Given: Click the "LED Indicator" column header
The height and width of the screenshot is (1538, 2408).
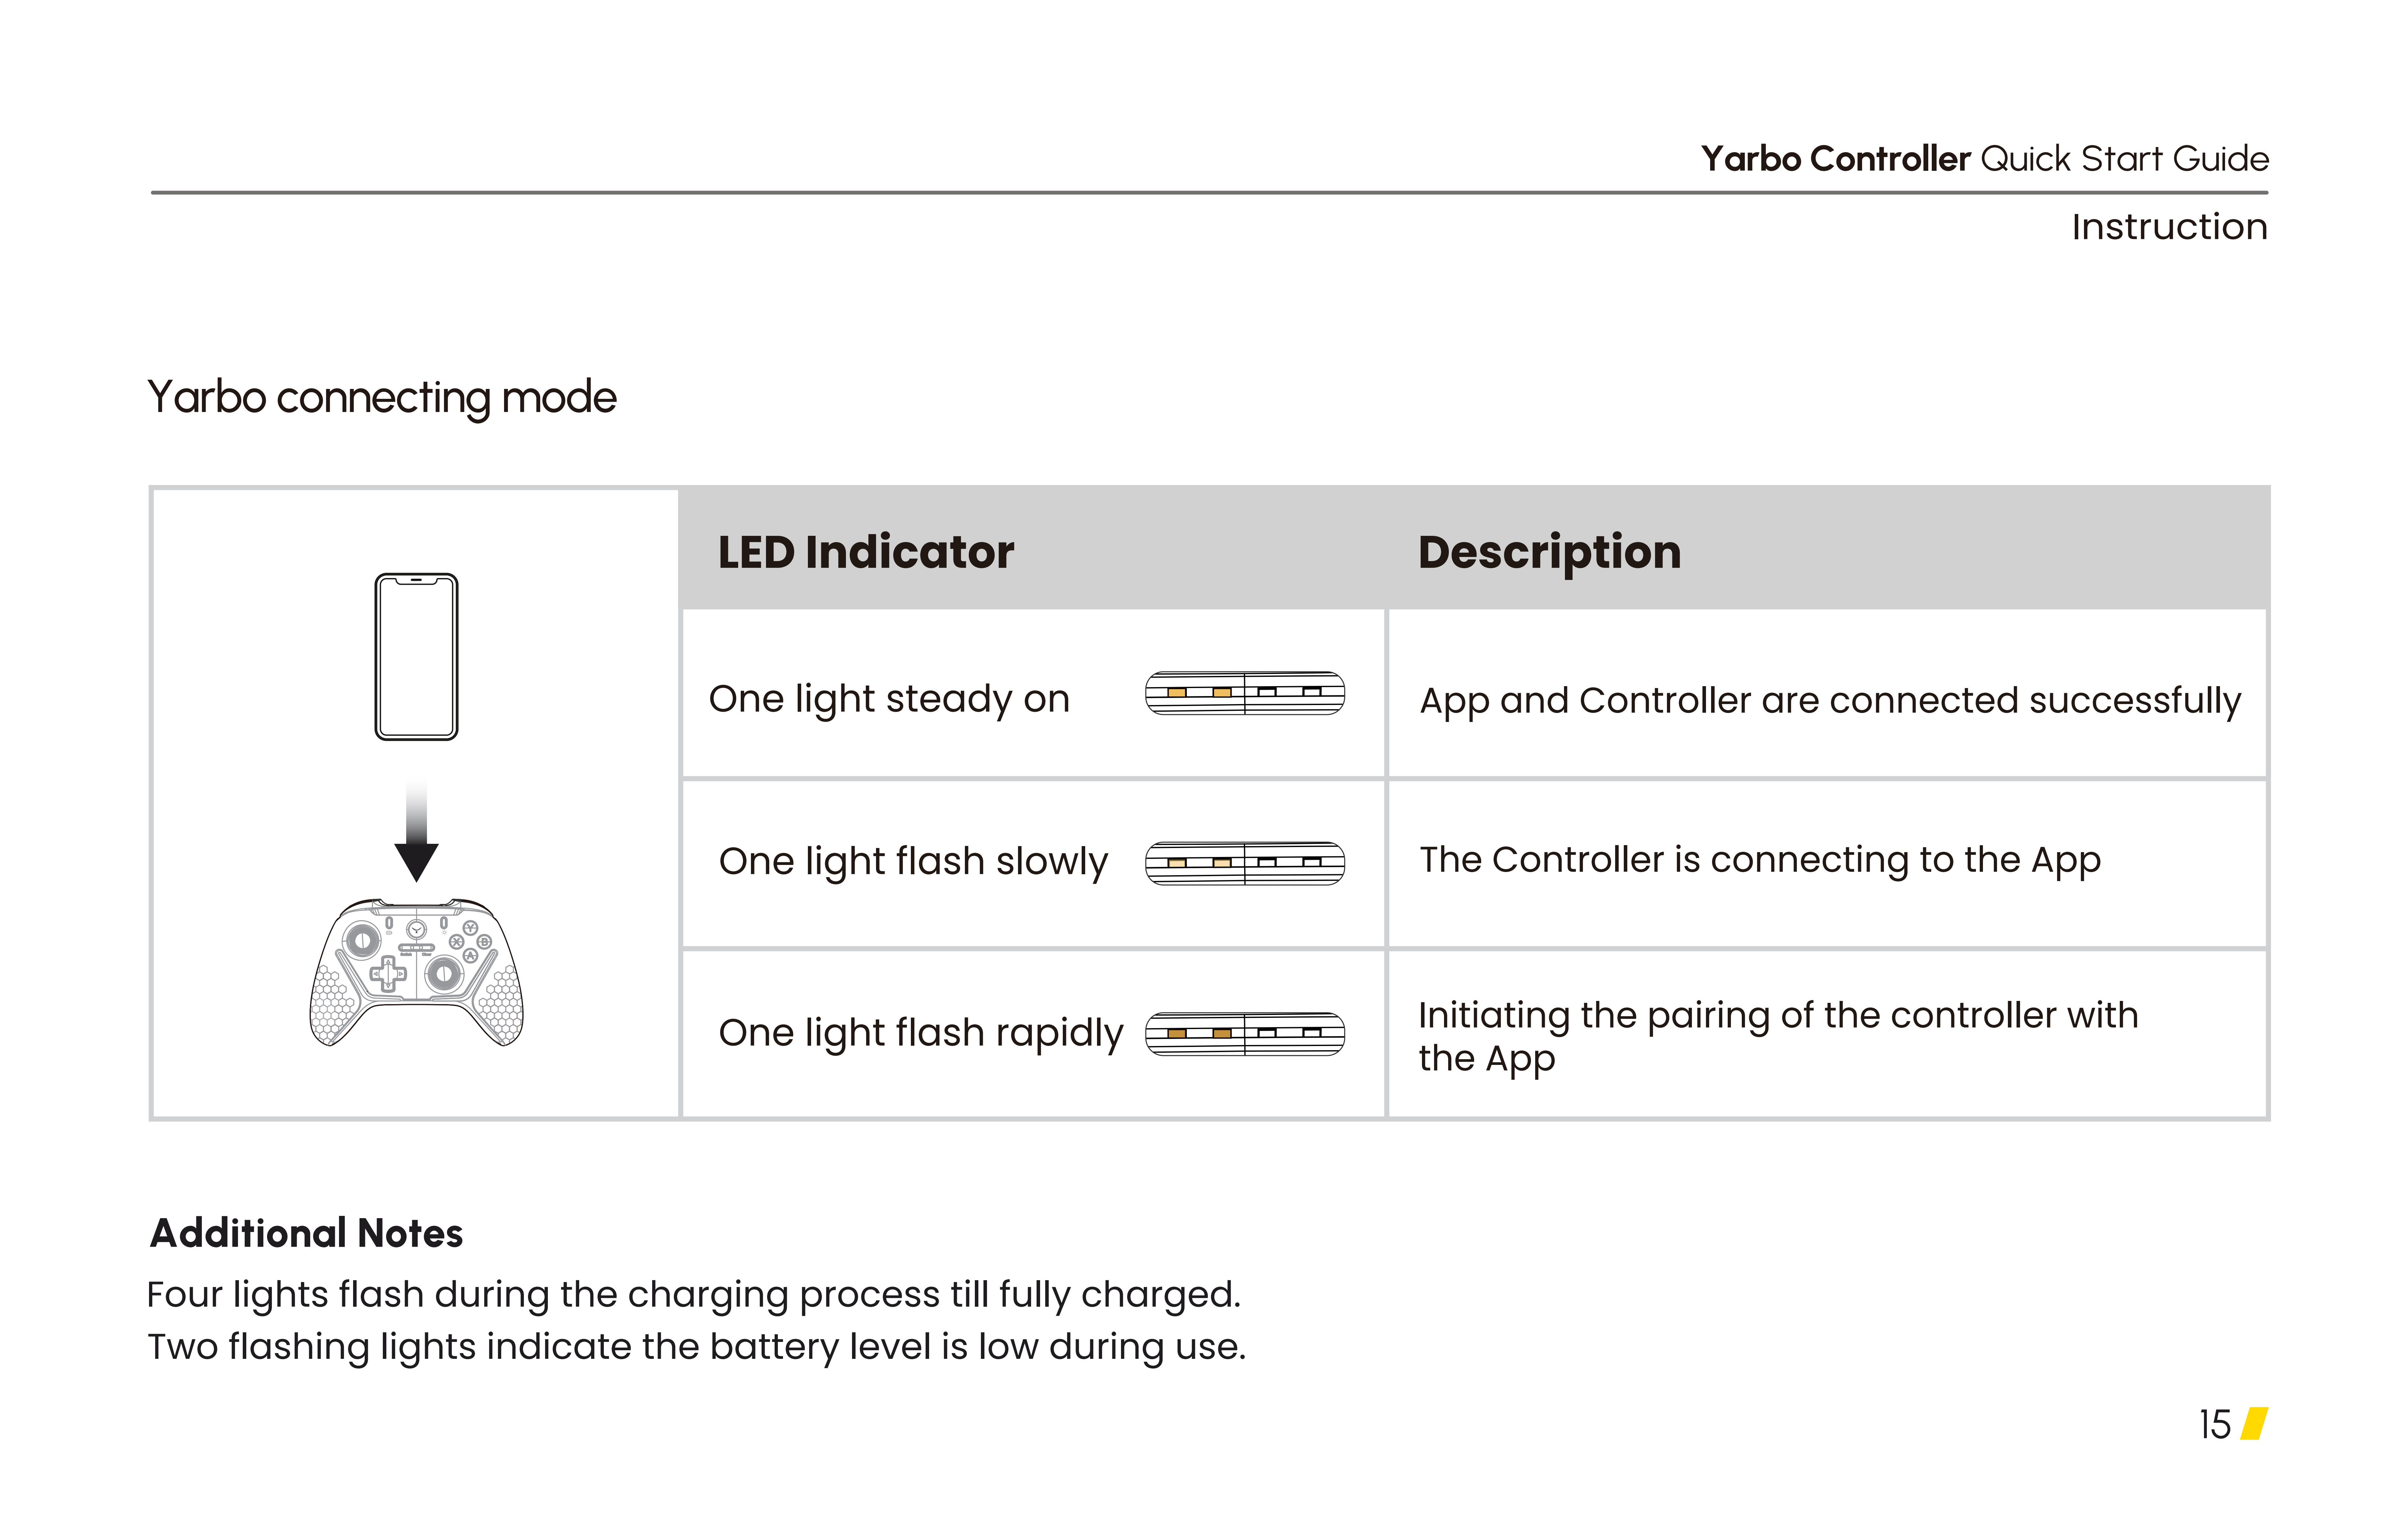Looking at the screenshot, I should coord(866,552).
